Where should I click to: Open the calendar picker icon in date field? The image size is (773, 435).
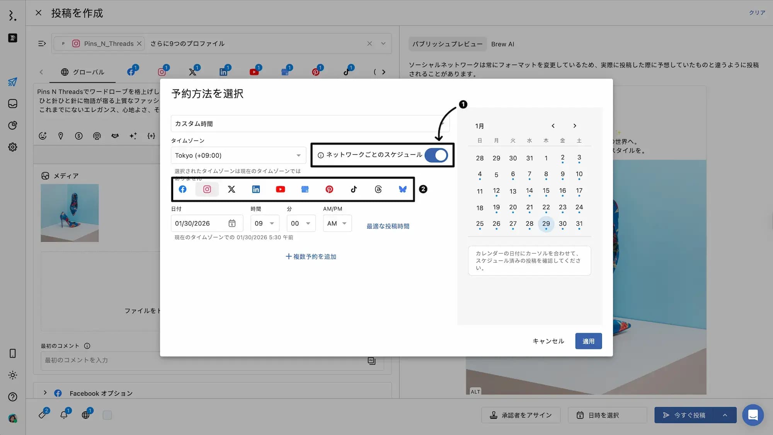tap(232, 223)
